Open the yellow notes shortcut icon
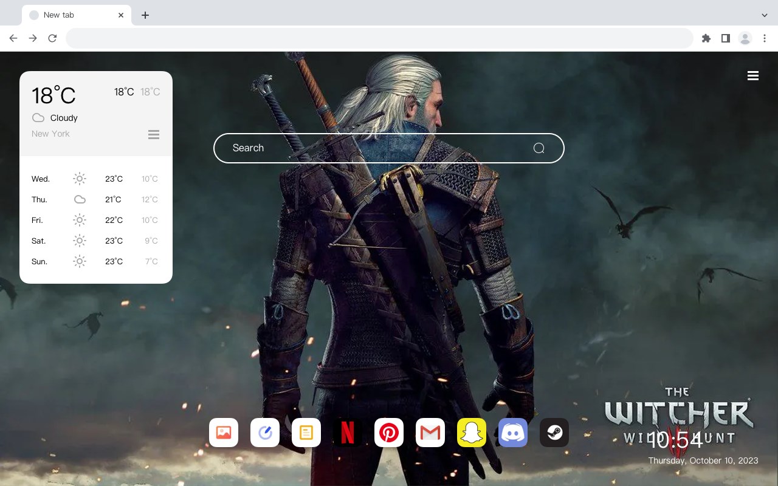The height and width of the screenshot is (486, 778). click(x=306, y=433)
